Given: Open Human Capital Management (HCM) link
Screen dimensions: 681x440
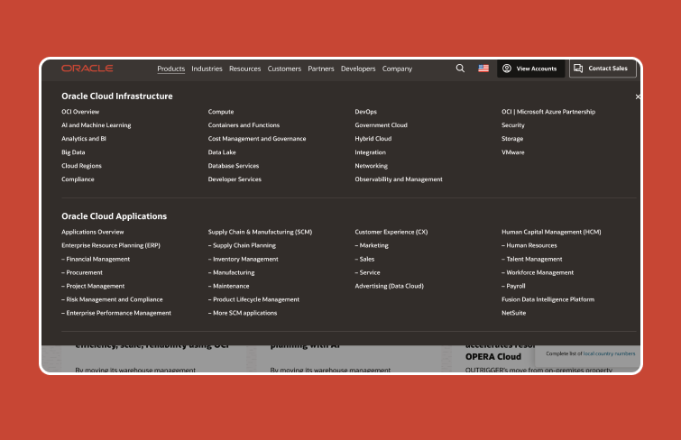Looking at the screenshot, I should coord(551,232).
